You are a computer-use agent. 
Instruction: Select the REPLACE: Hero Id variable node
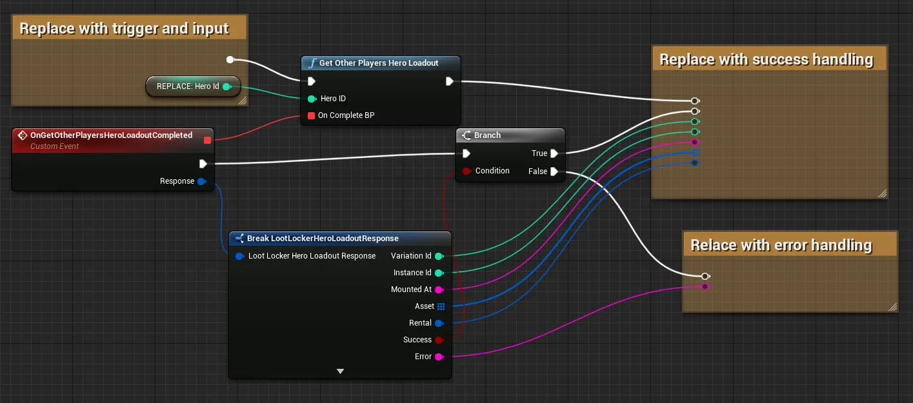(192, 86)
